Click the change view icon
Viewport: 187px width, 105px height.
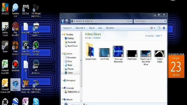[x=151, y=28]
